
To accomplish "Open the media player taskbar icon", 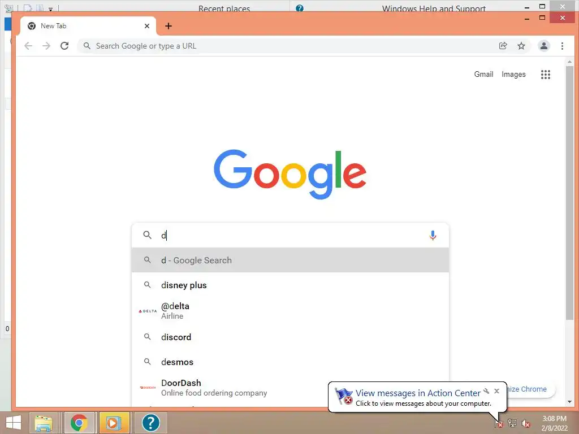I will tap(114, 423).
